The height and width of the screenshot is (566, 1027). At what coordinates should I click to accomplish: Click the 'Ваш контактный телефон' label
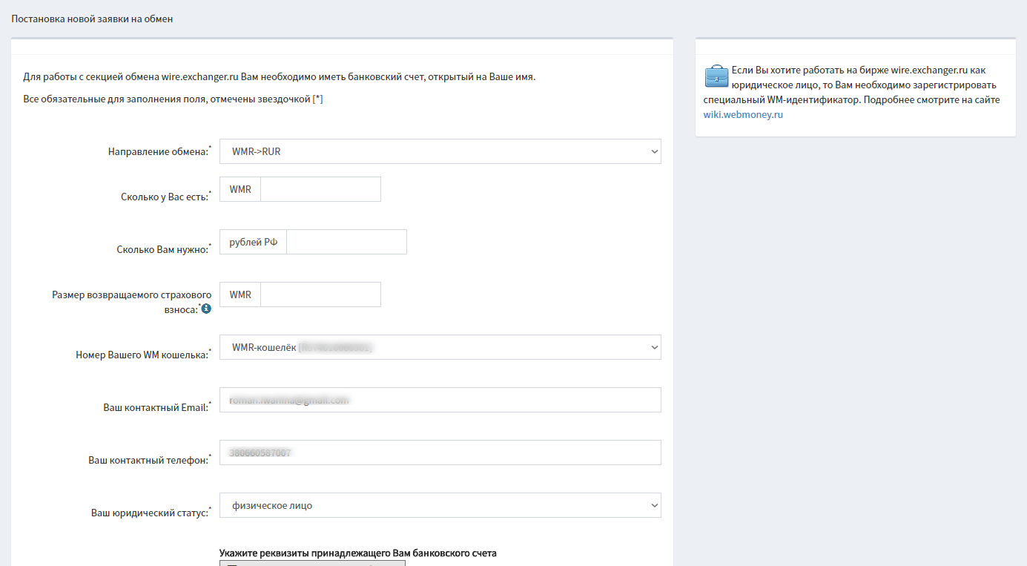(x=148, y=461)
